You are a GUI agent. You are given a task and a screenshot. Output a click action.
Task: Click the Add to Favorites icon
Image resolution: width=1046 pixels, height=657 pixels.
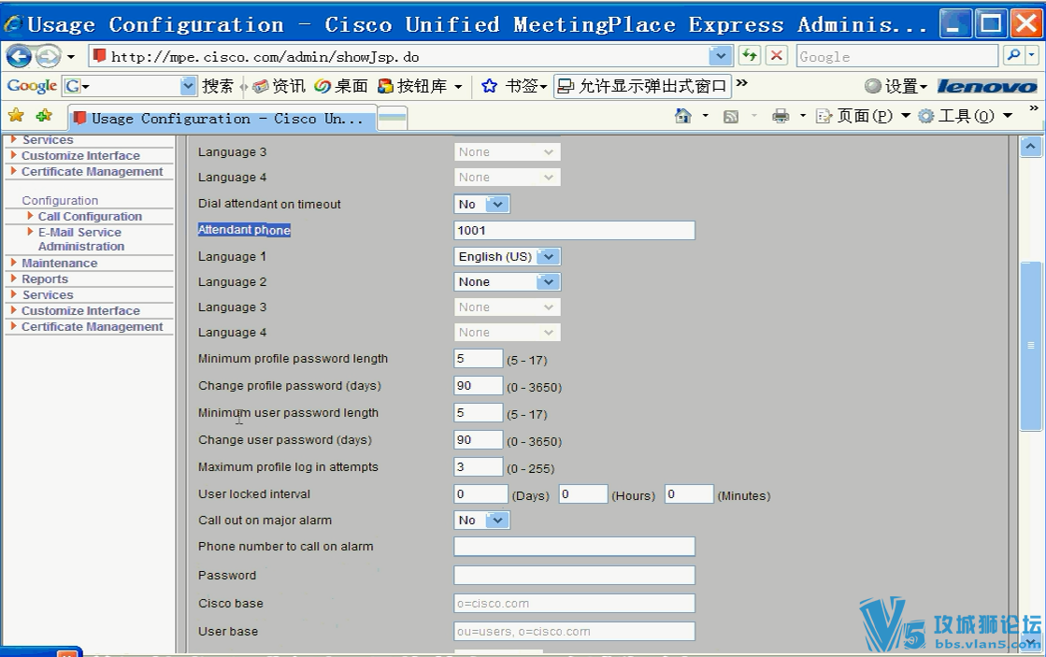[x=45, y=116]
